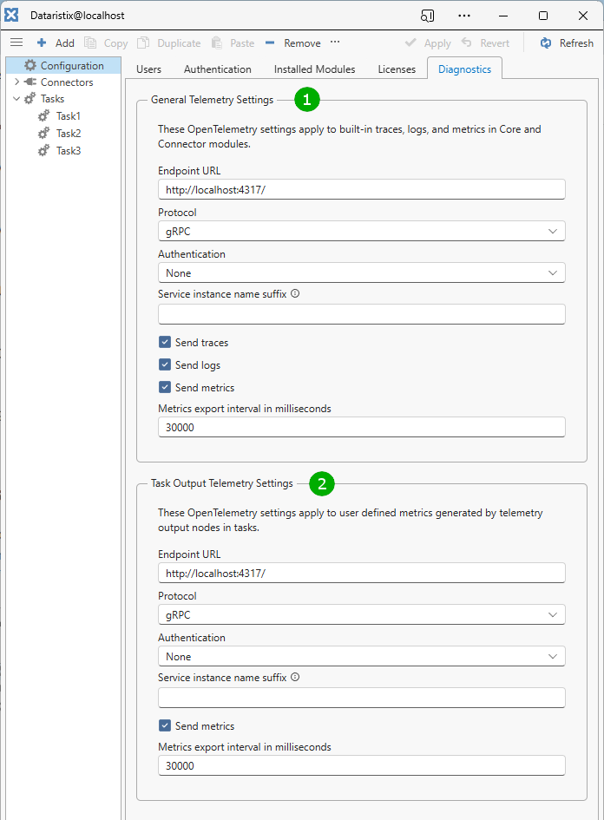Click the Service instance name suffix info icon

[295, 293]
